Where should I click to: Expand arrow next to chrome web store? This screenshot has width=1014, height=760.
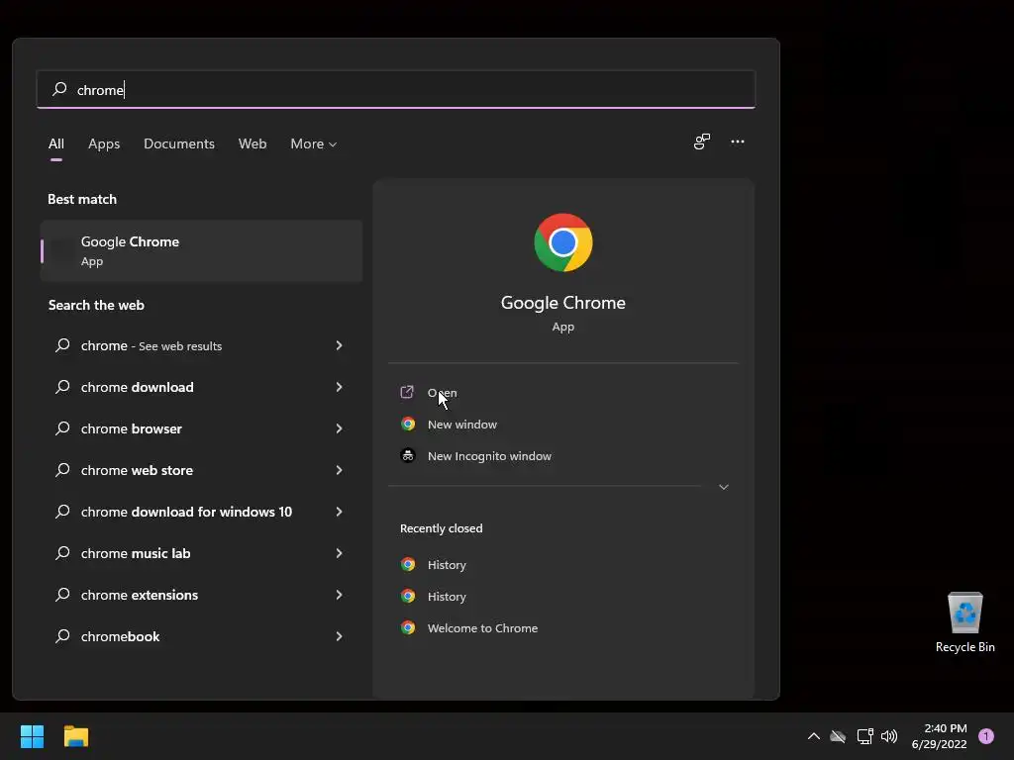339,470
